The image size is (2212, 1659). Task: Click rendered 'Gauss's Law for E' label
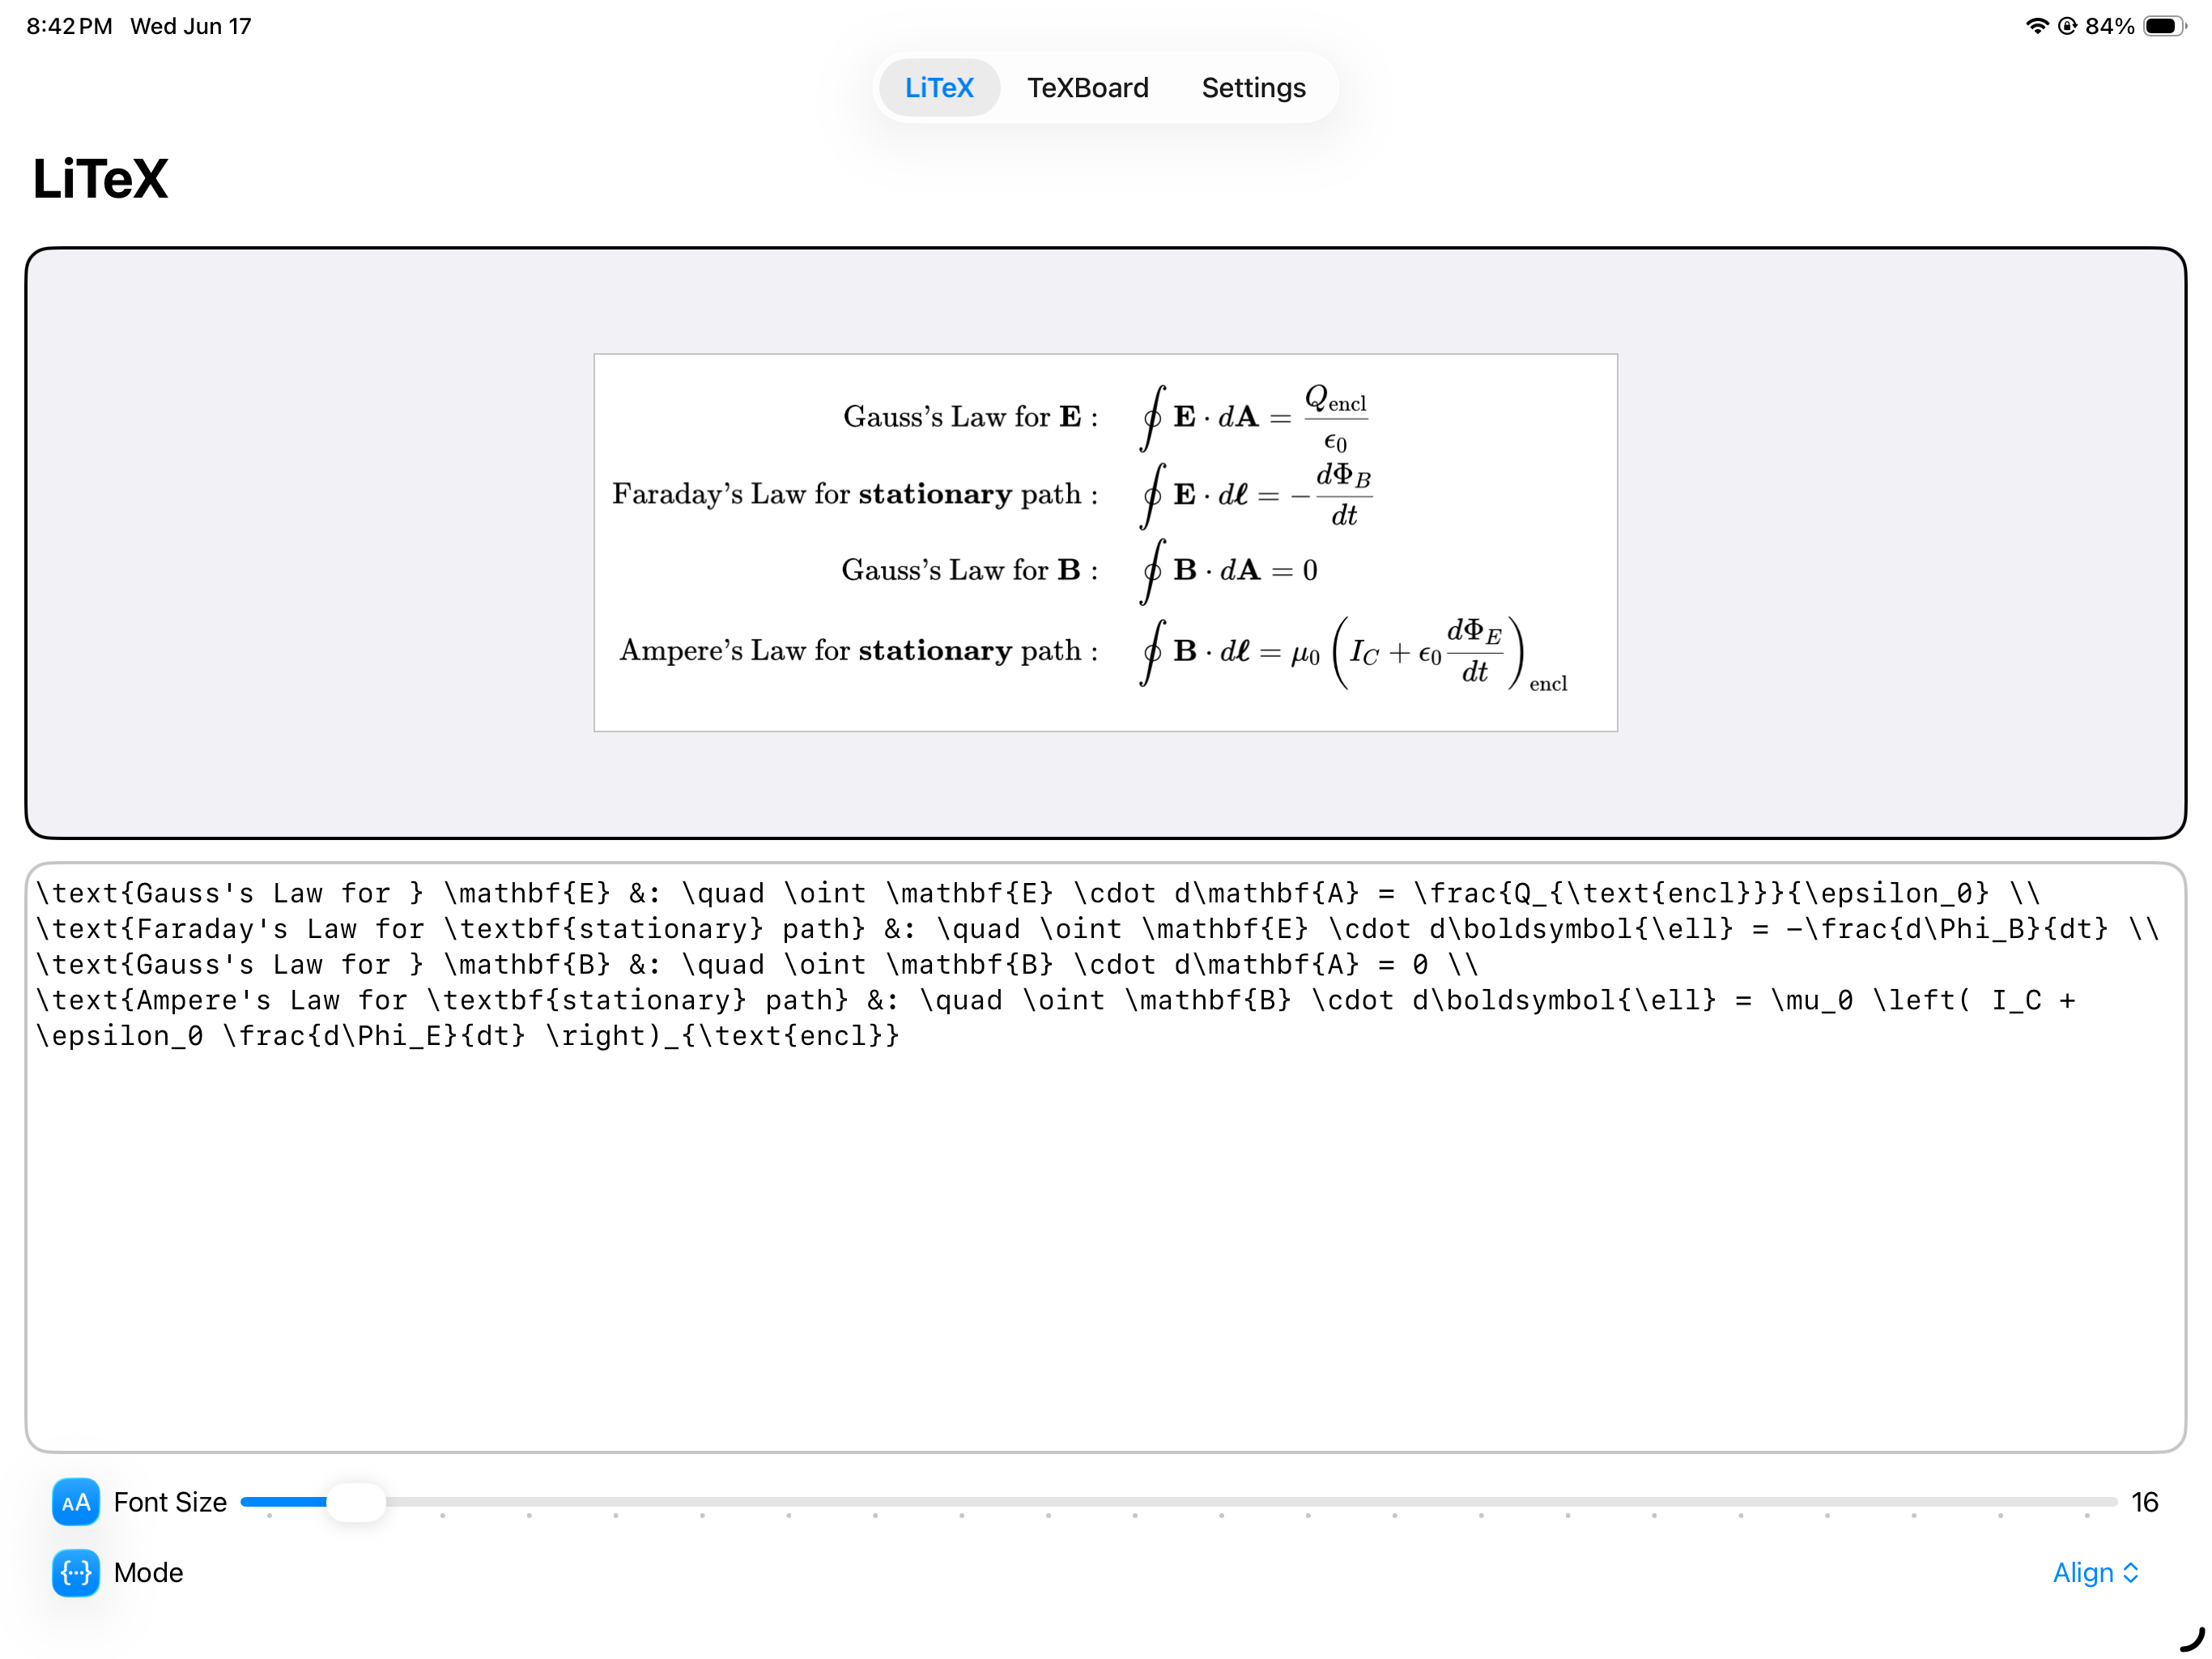[x=971, y=416]
